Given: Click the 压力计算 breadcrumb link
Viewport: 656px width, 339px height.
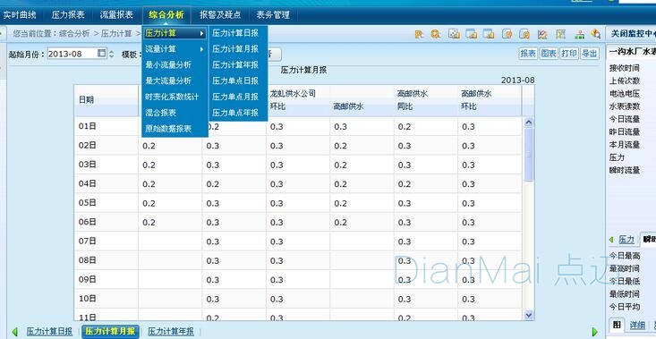Looking at the screenshot, I should pos(116,33).
